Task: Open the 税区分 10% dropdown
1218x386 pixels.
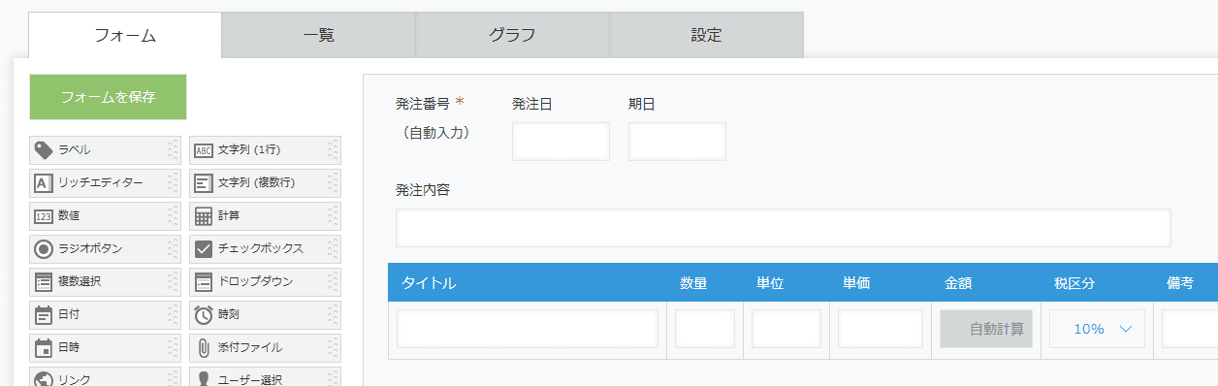Action: click(1097, 329)
